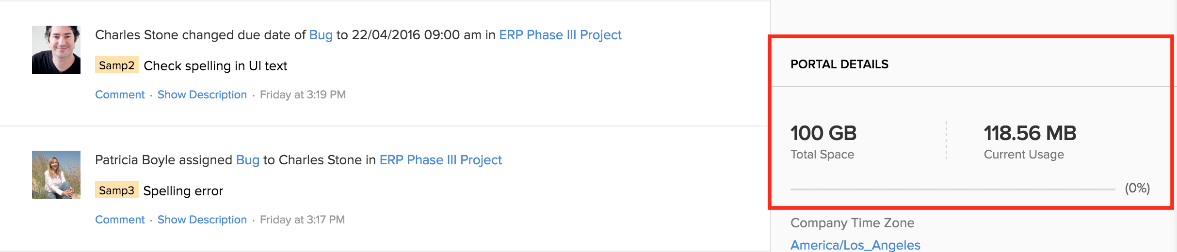Image resolution: width=1177 pixels, height=252 pixels.
Task: Click the America/Los_Angeles time zone link
Action: click(x=855, y=245)
